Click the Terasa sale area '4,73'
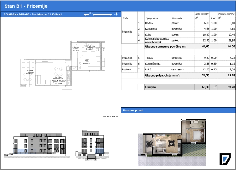 tap(232, 58)
